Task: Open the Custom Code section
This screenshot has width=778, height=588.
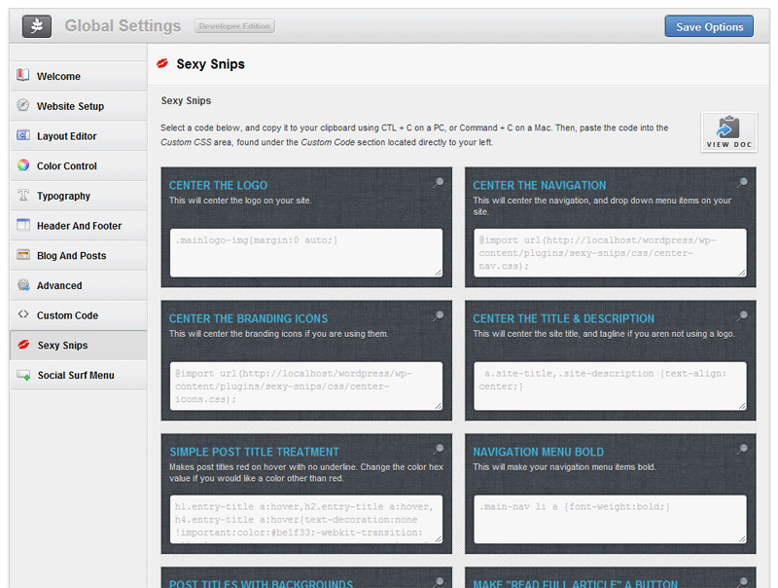Action: (x=79, y=314)
